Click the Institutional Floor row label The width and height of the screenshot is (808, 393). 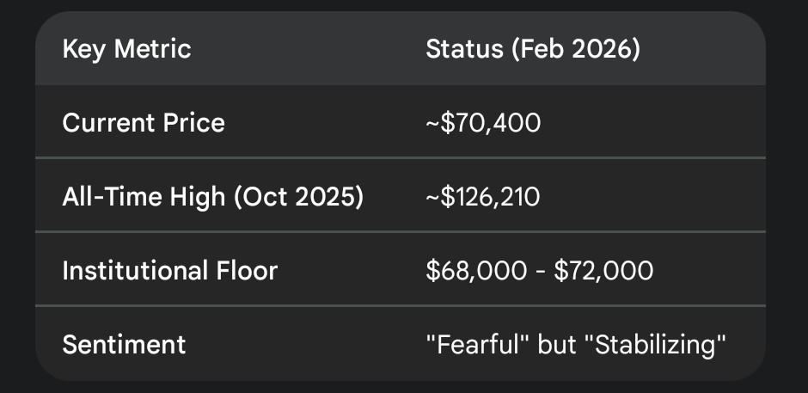pyautogui.click(x=170, y=271)
